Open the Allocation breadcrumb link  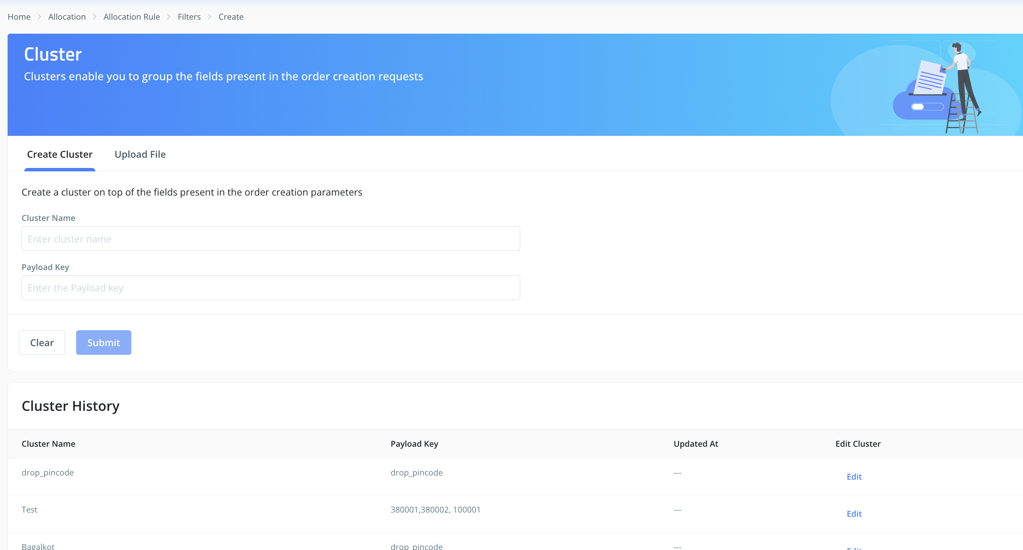67,17
